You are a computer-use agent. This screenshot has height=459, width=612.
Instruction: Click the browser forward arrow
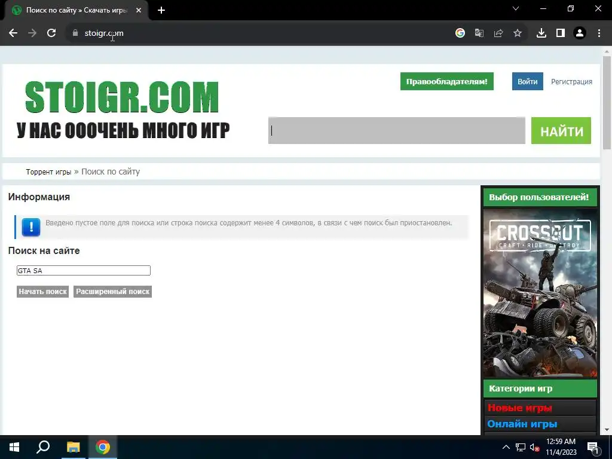click(x=32, y=33)
